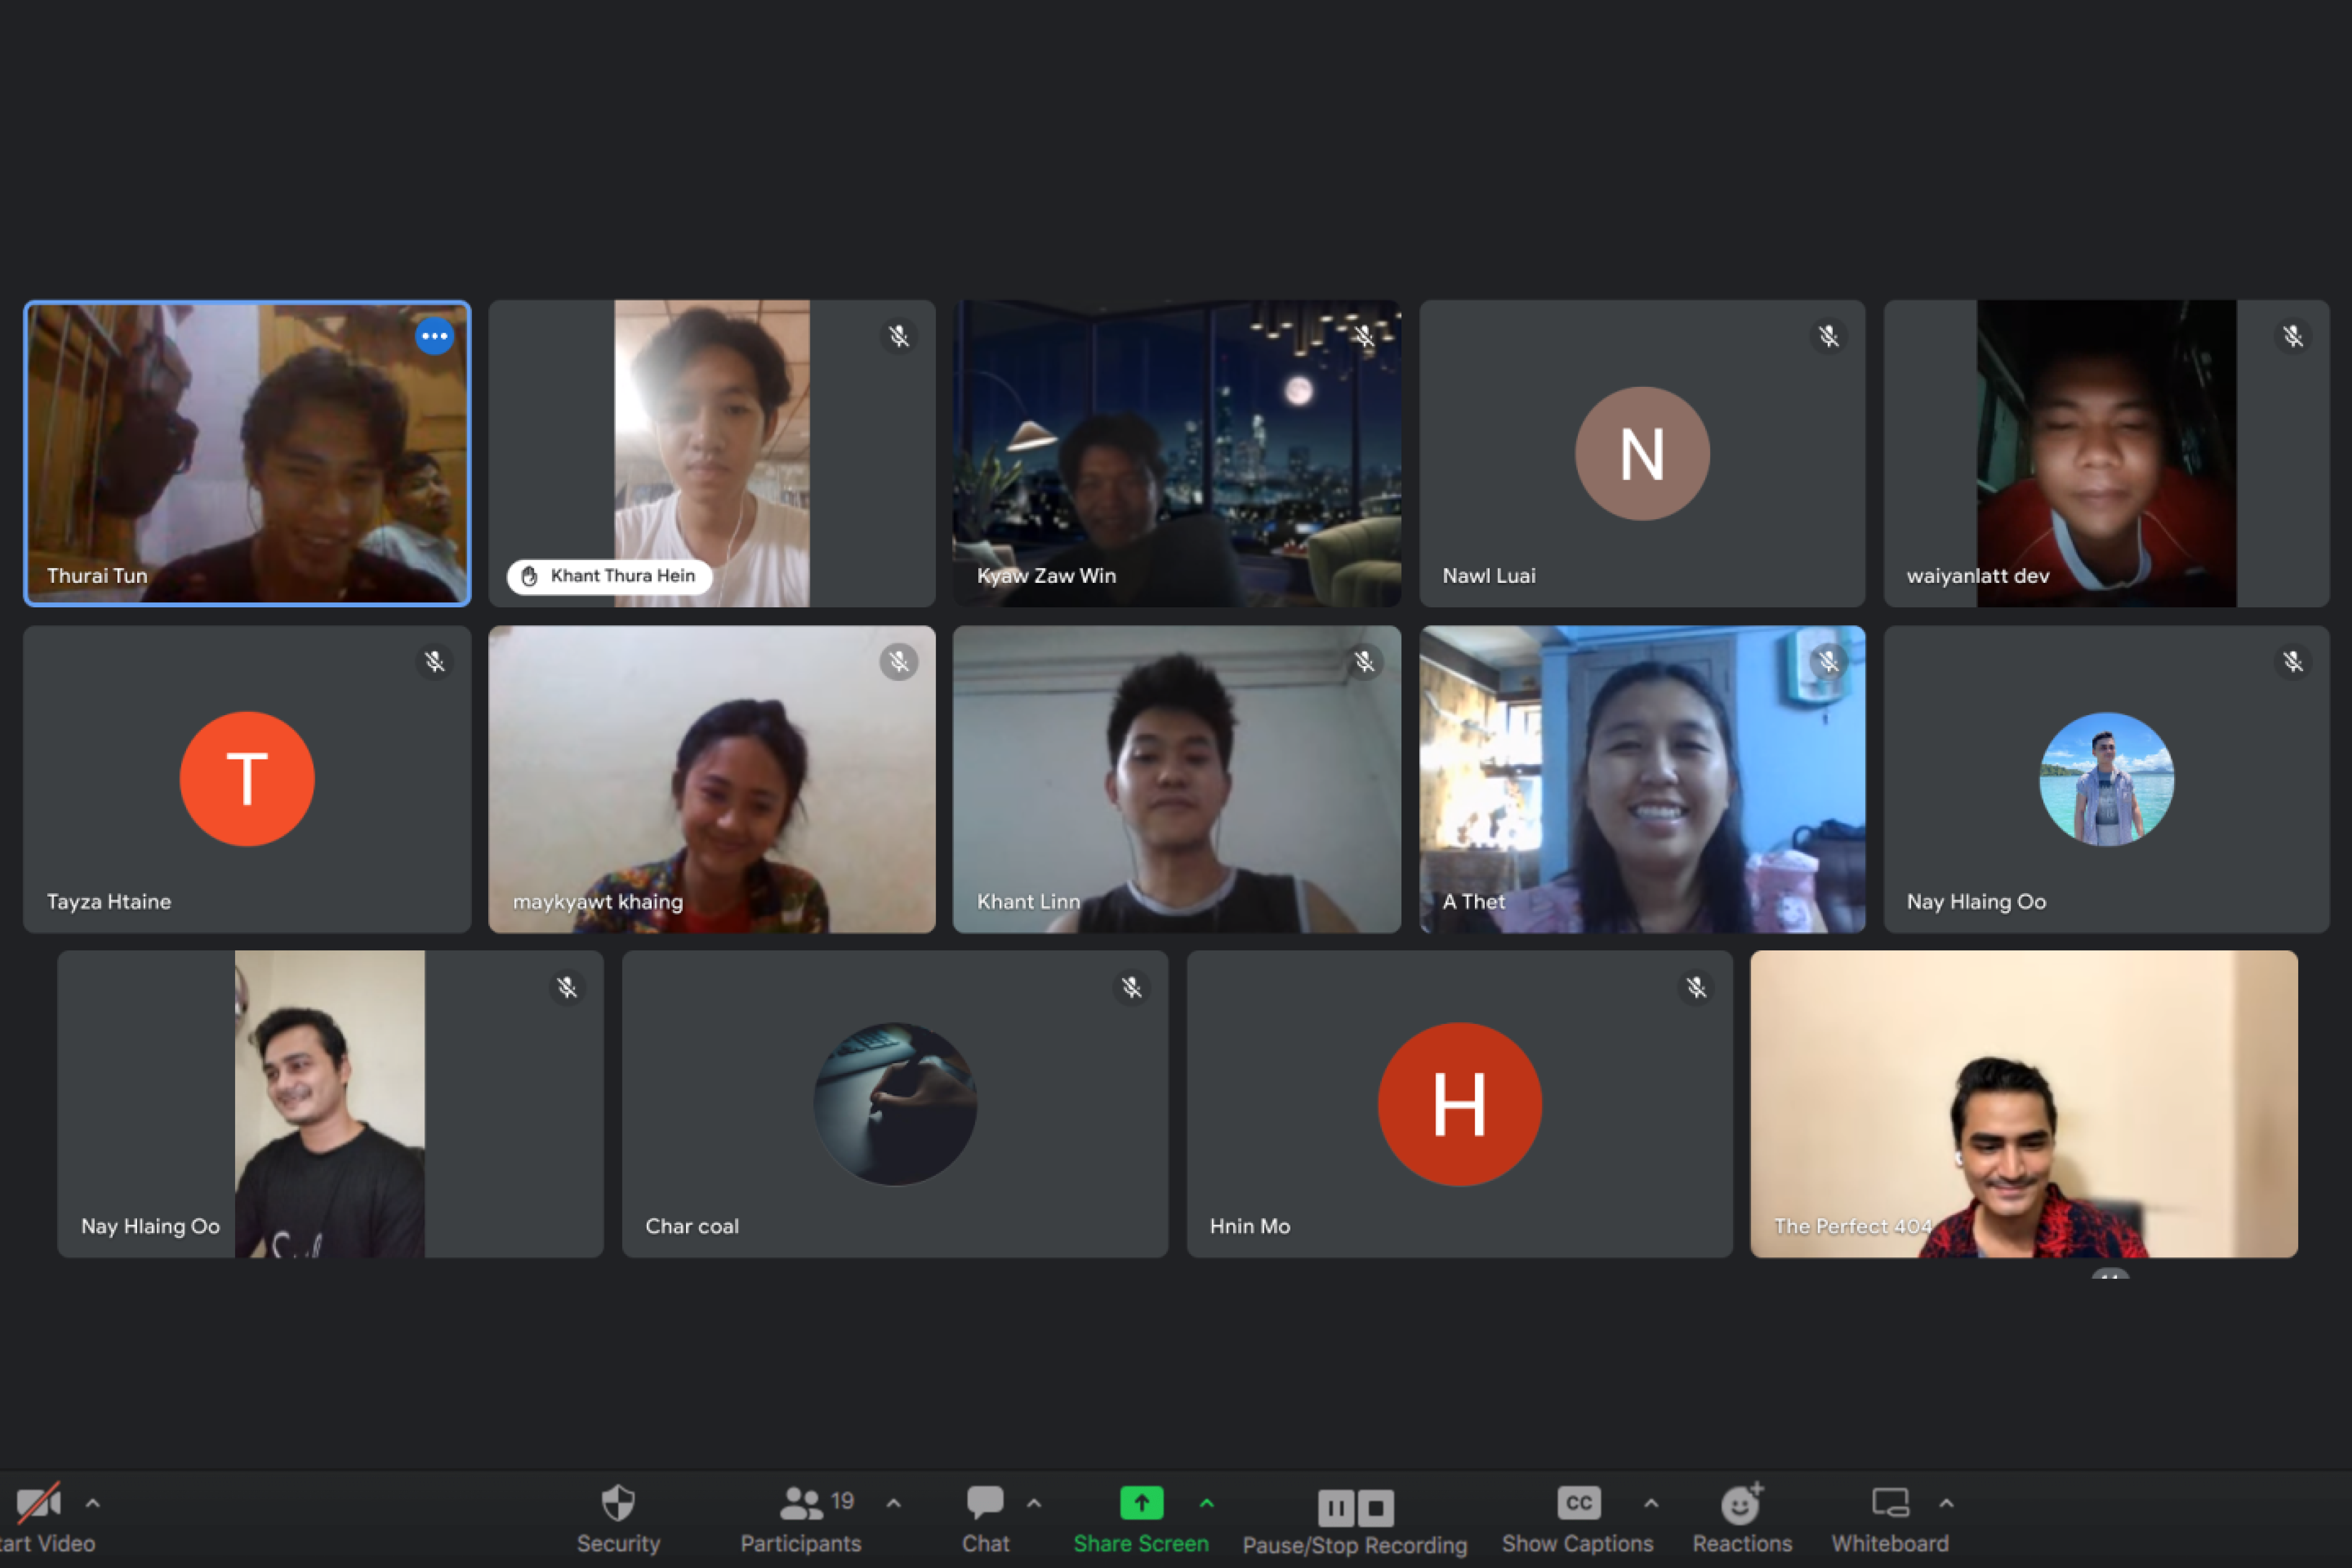Select Kyaw Zaw Win's video tile
The width and height of the screenshot is (2352, 1568).
click(1176, 453)
